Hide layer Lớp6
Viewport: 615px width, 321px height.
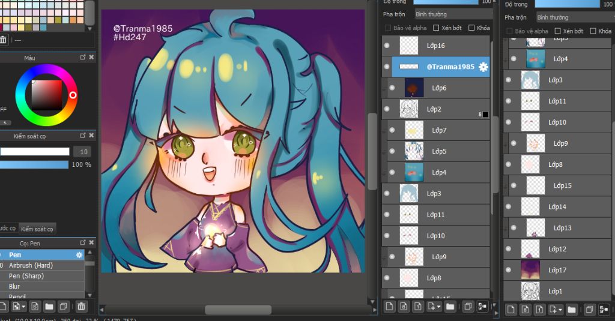(392, 88)
